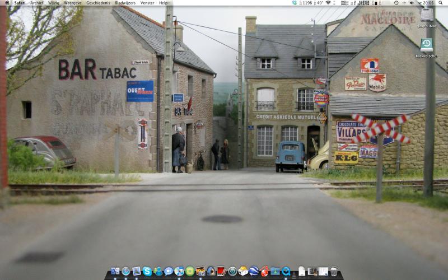Open the volume speaker menu icon

pos(412,3)
